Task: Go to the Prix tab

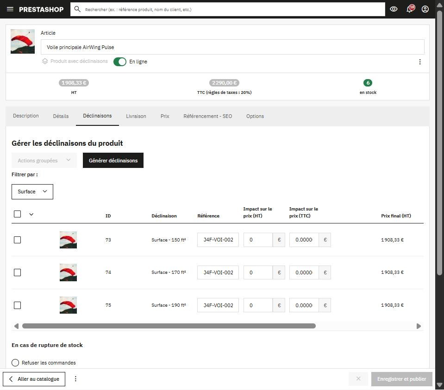Action: pos(165,116)
